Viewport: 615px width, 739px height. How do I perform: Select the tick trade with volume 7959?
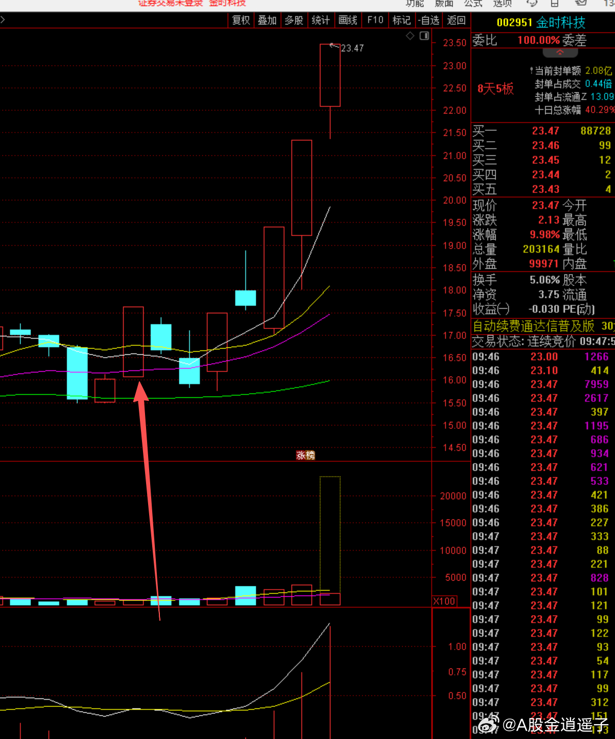541,384
